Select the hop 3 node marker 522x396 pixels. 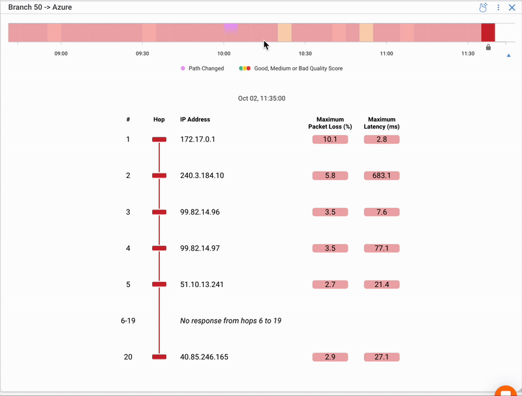pyautogui.click(x=159, y=212)
